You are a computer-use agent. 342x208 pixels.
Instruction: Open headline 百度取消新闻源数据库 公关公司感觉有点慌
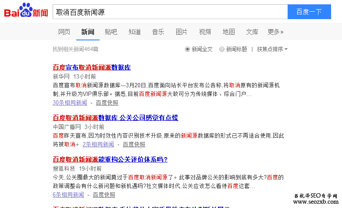[x=116, y=118]
